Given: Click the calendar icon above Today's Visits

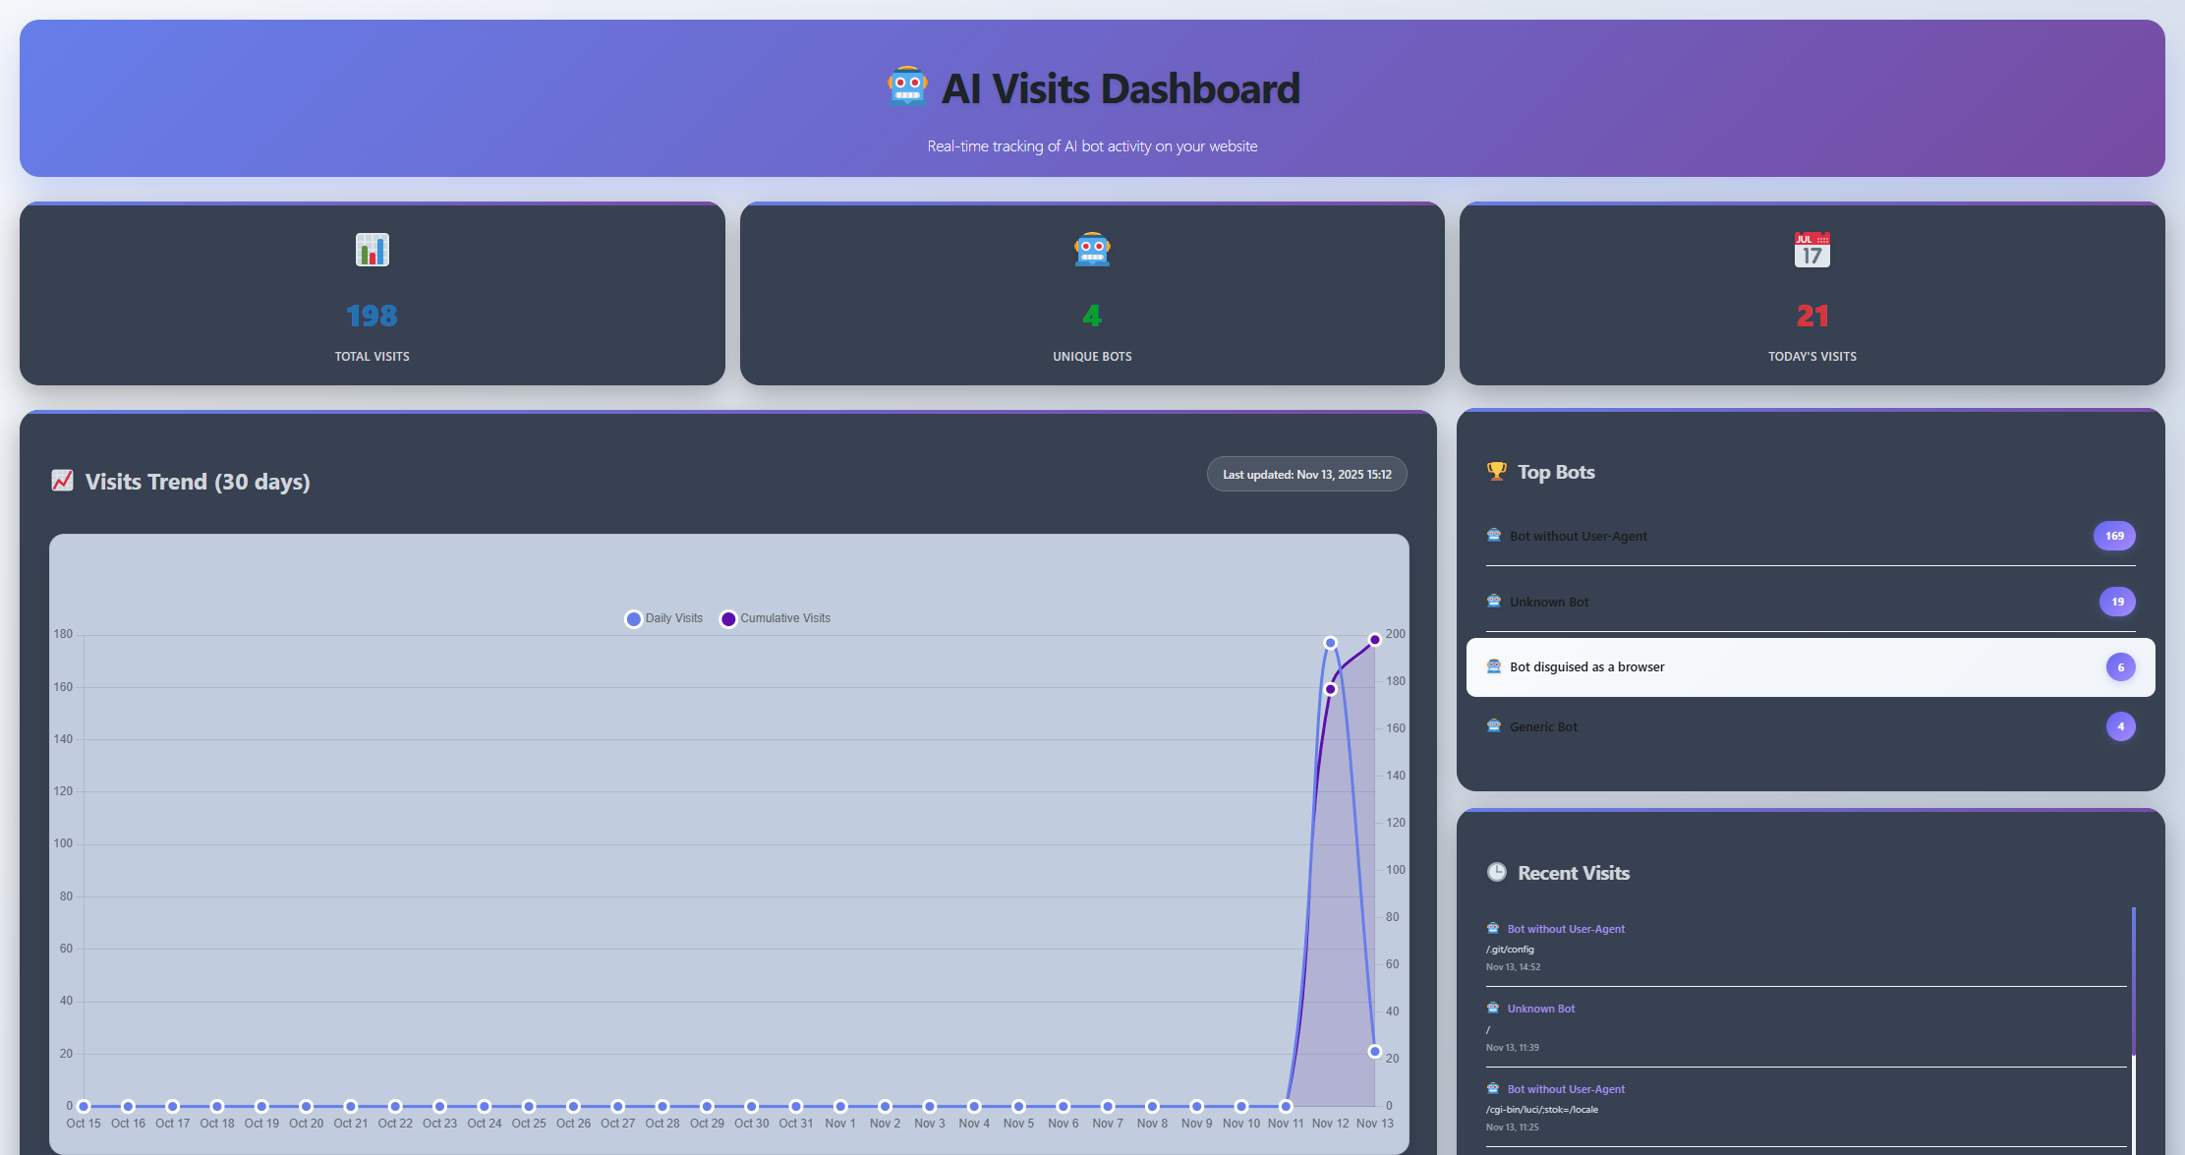Looking at the screenshot, I should pyautogui.click(x=1811, y=250).
